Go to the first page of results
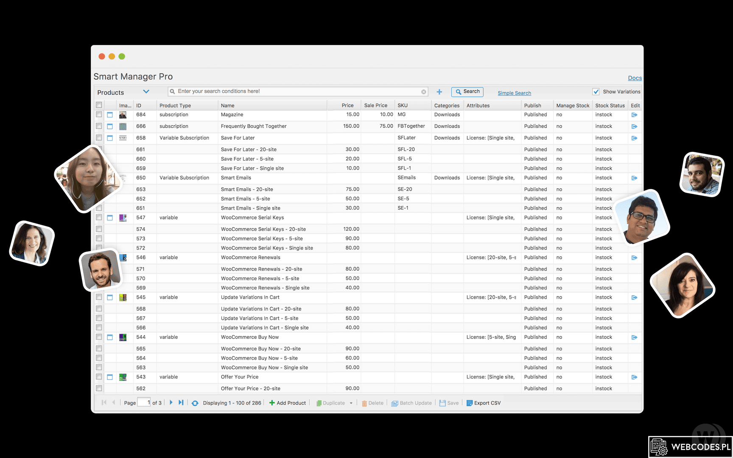The image size is (733, 458). [104, 403]
